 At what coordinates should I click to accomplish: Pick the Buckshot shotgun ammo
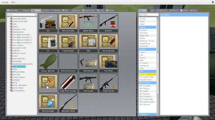coord(109,23)
